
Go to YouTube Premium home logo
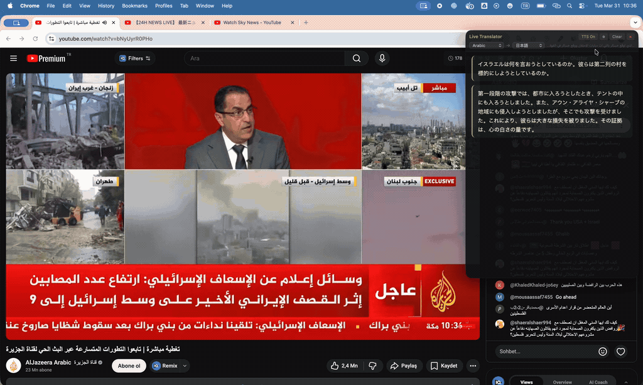tap(46, 58)
